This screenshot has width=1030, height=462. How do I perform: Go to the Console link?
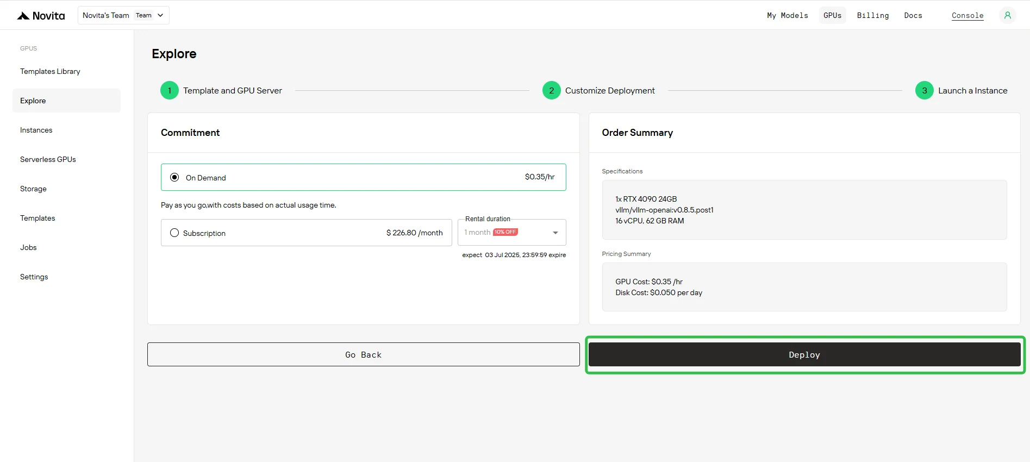click(x=967, y=15)
